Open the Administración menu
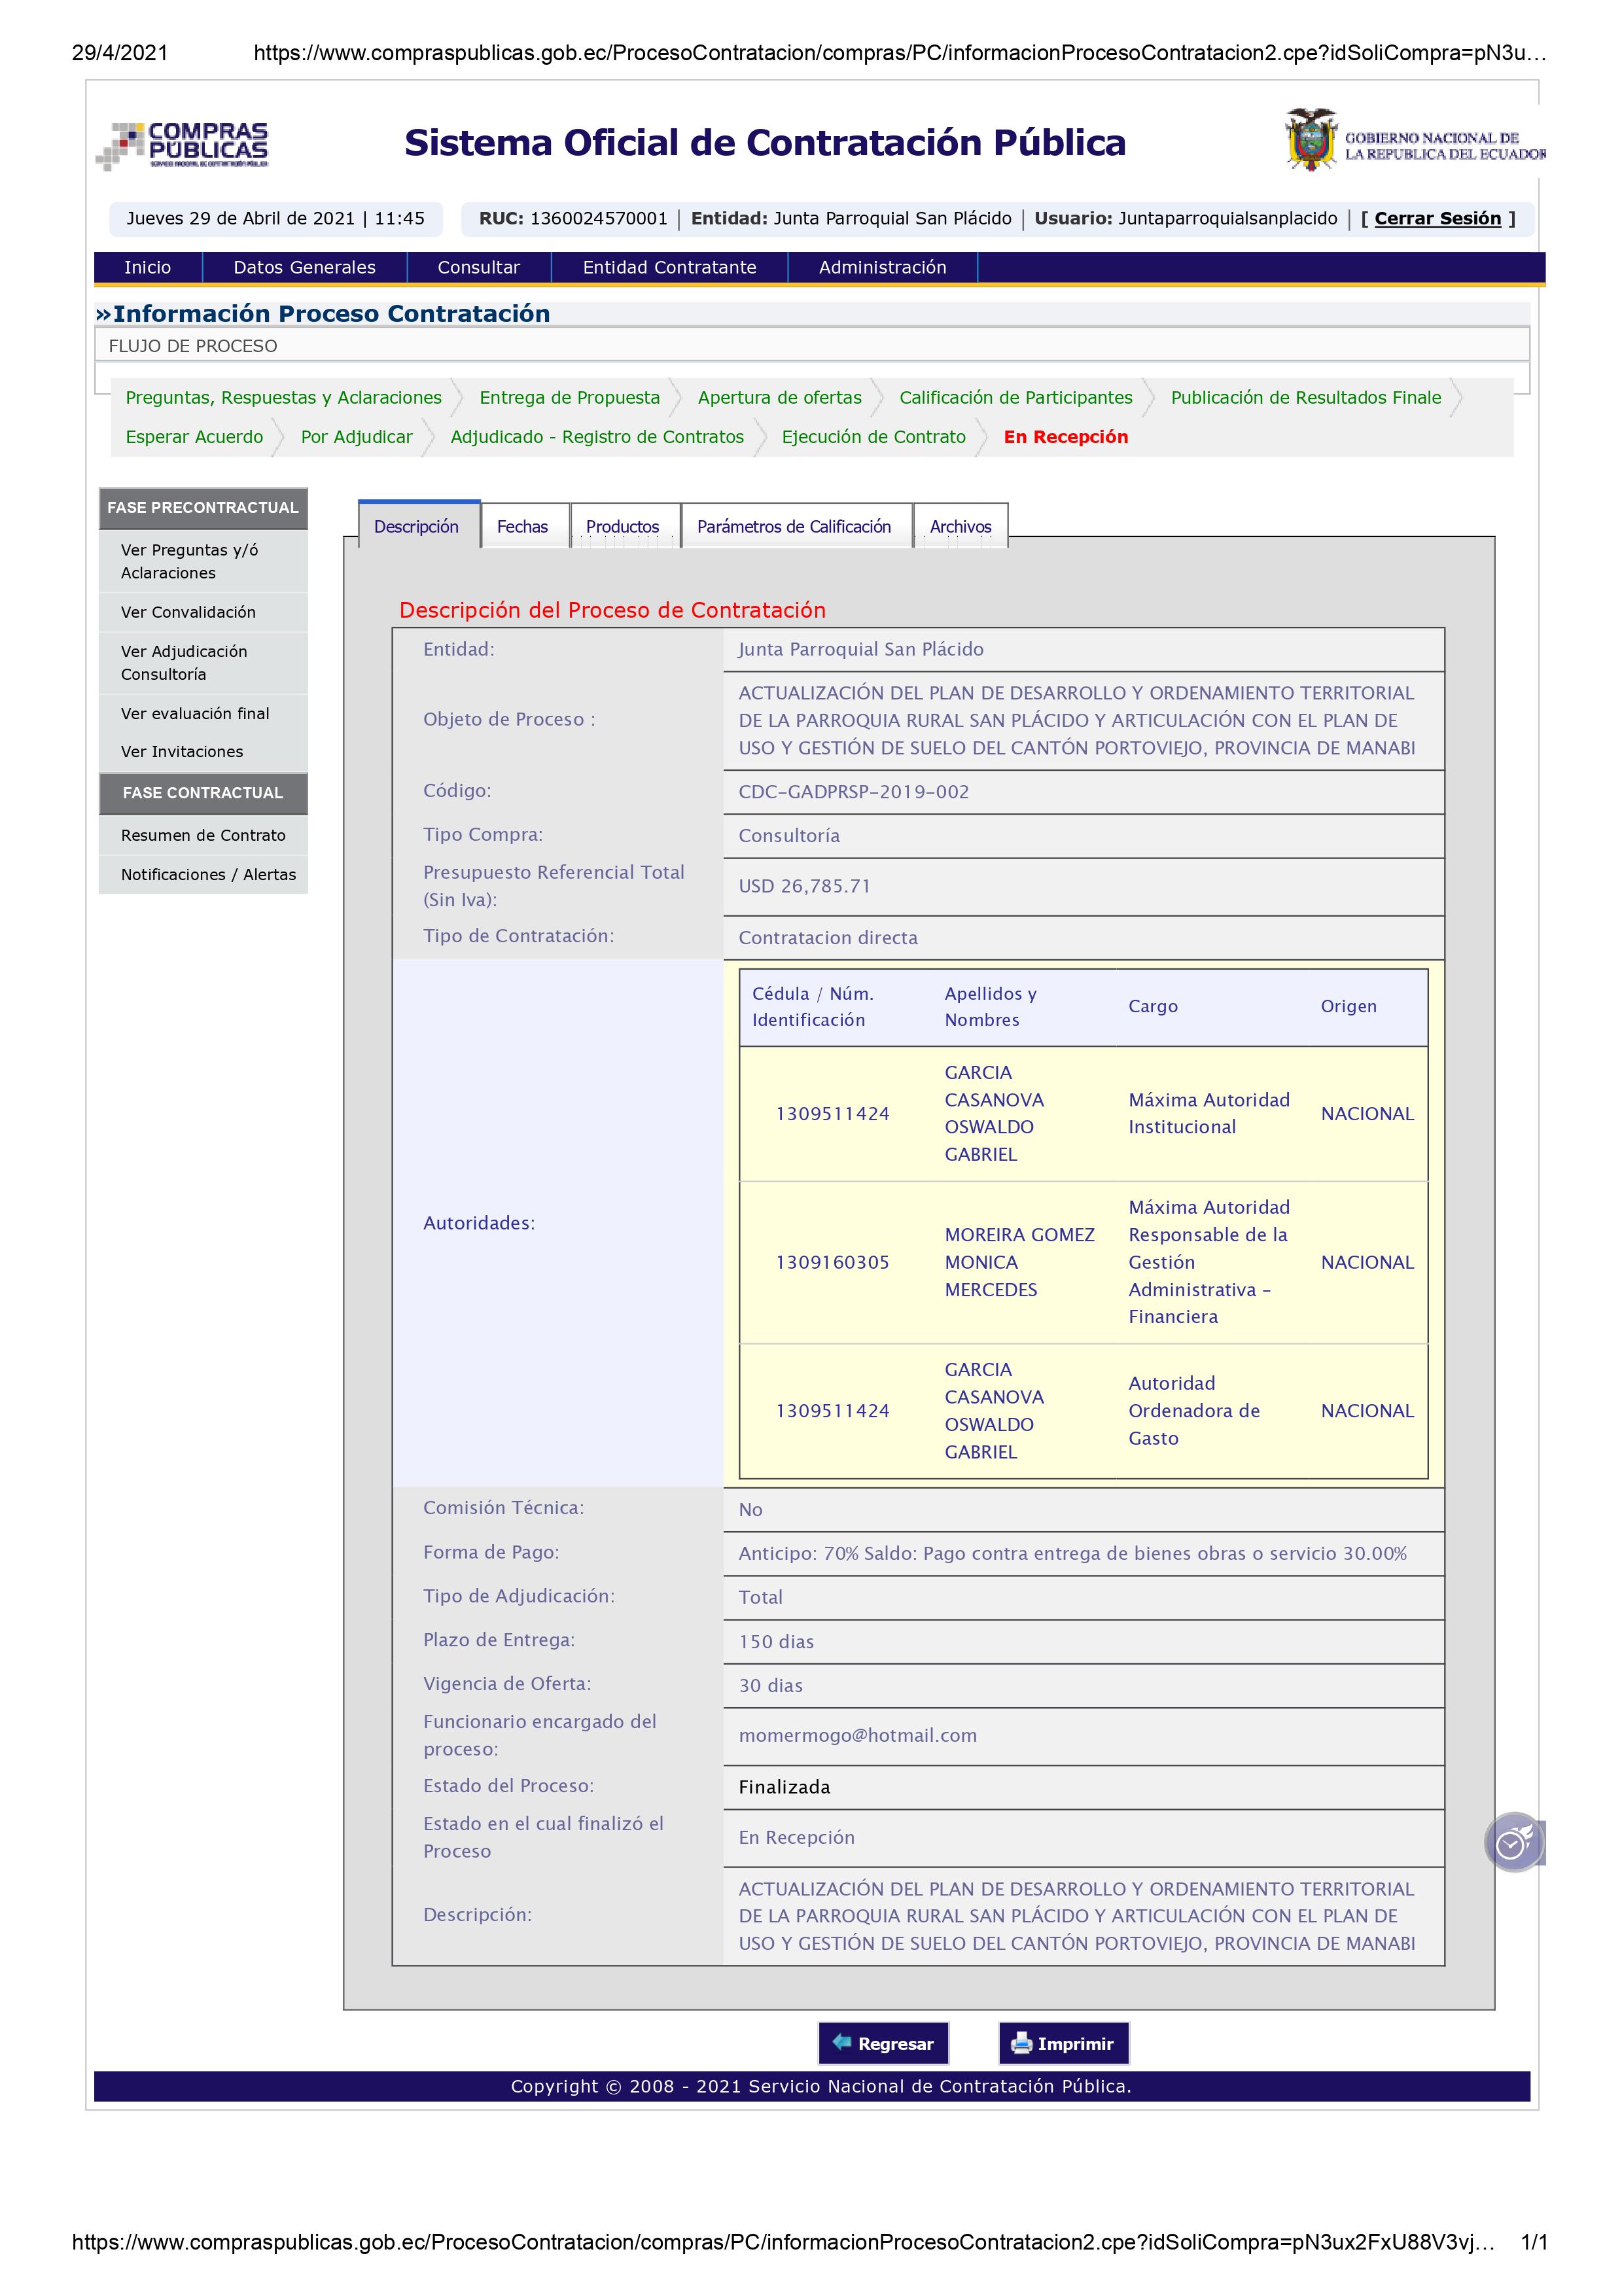Screen dimensions: 1622x2296 (882, 267)
